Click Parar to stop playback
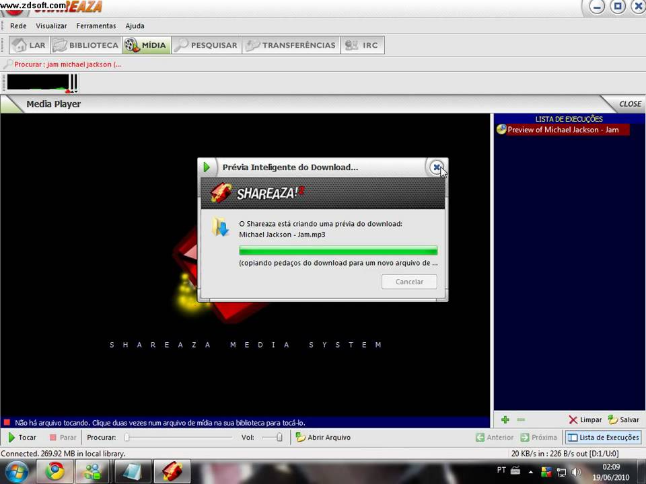The image size is (646, 484). (x=63, y=438)
